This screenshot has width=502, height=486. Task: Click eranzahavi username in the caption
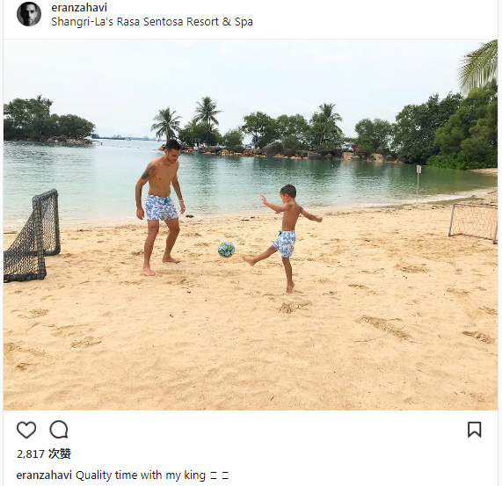pyautogui.click(x=44, y=475)
